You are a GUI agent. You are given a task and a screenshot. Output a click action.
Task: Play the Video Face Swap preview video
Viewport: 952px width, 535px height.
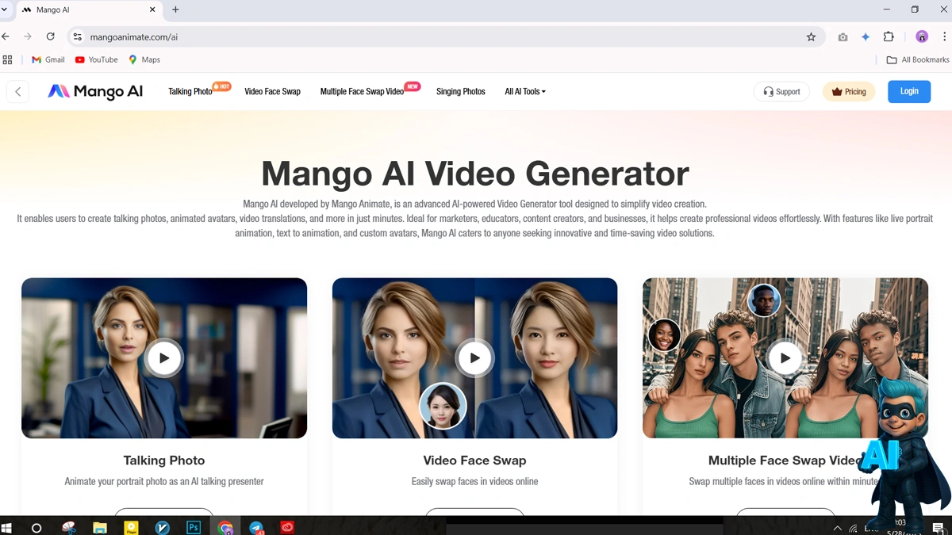coord(474,357)
